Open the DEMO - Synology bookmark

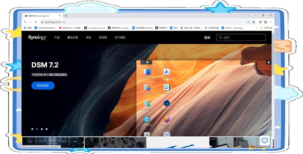[233, 28]
